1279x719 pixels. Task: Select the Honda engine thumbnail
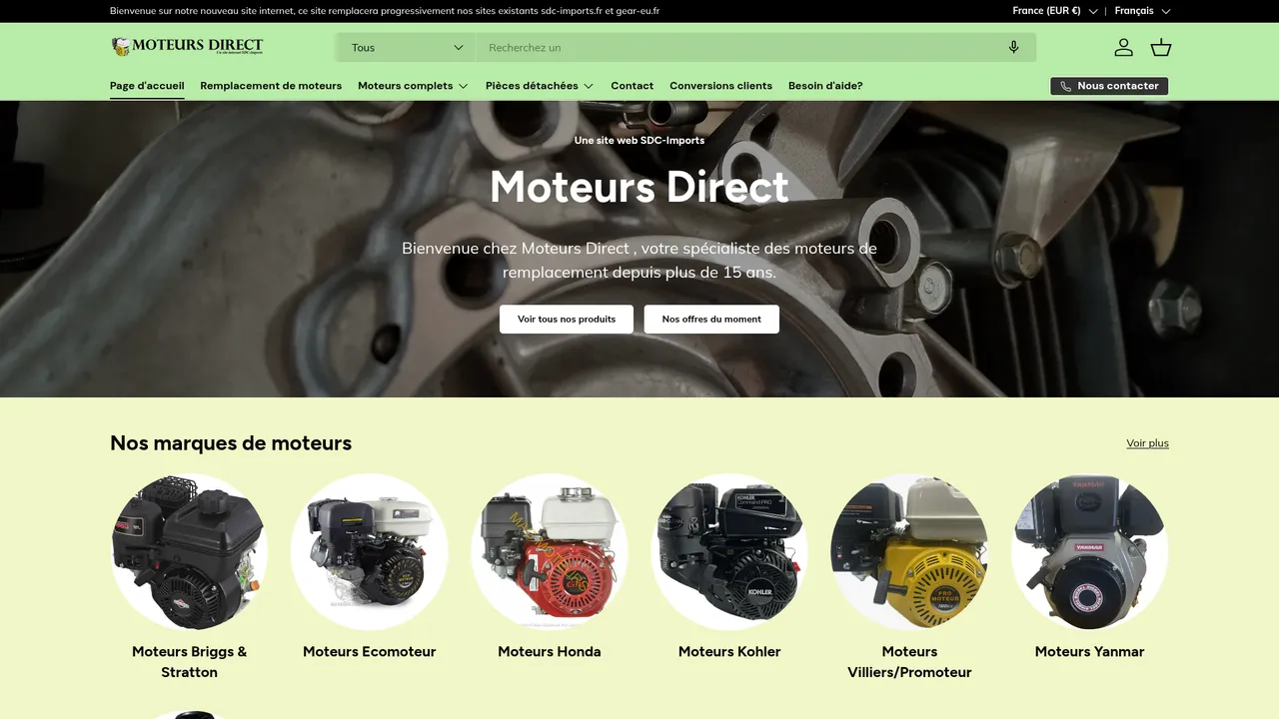pyautogui.click(x=550, y=551)
